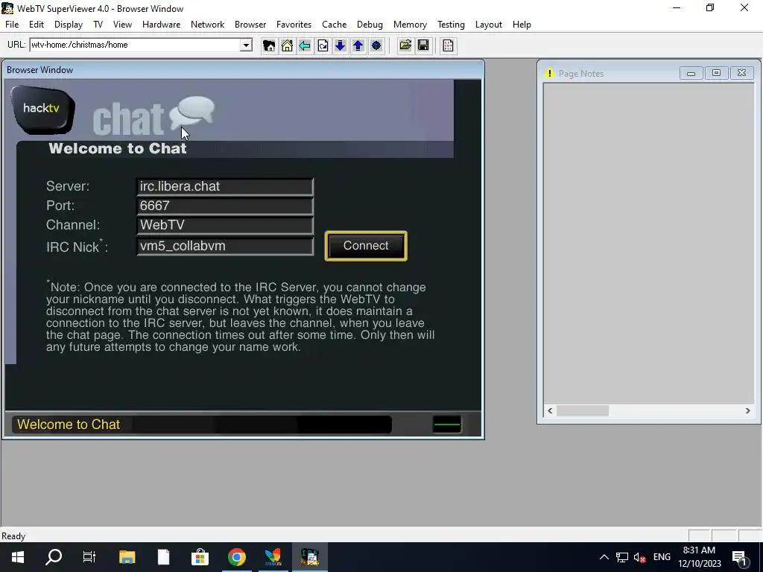Image resolution: width=763 pixels, height=572 pixels.
Task: Open the Display menu
Action: (x=68, y=25)
